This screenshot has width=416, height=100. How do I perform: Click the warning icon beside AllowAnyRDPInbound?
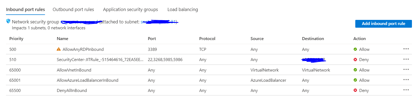[x=59, y=49]
